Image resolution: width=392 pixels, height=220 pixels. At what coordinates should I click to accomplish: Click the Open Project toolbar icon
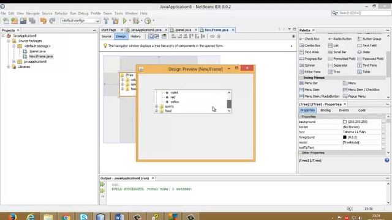[x=23, y=21]
